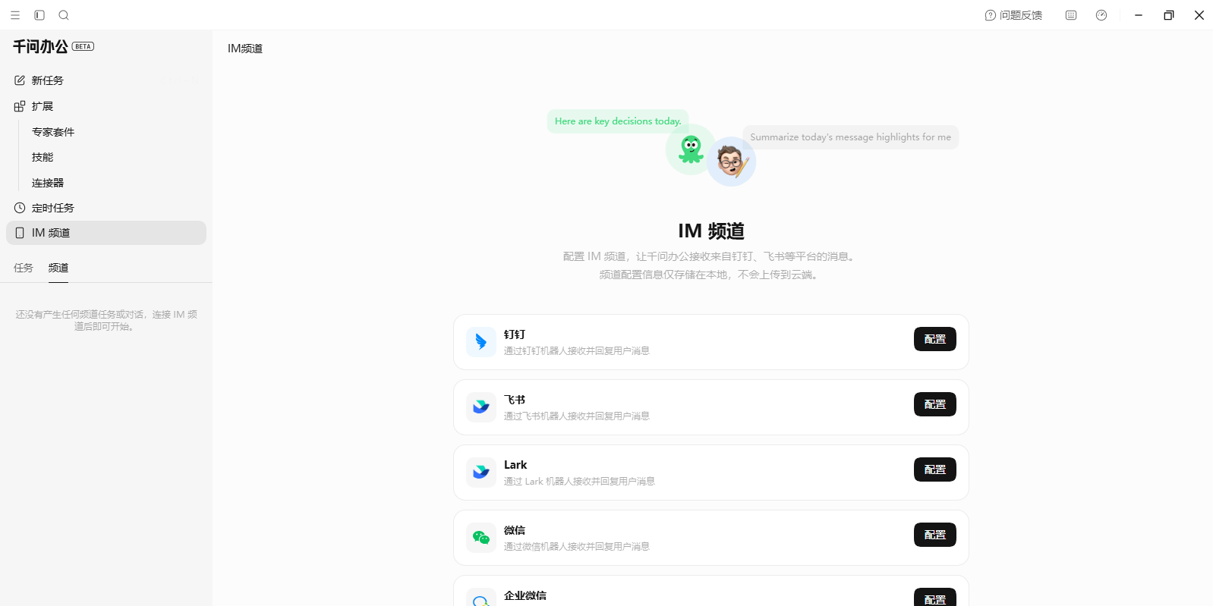Click the Lark logo icon
The height and width of the screenshot is (606, 1213).
pyautogui.click(x=481, y=473)
